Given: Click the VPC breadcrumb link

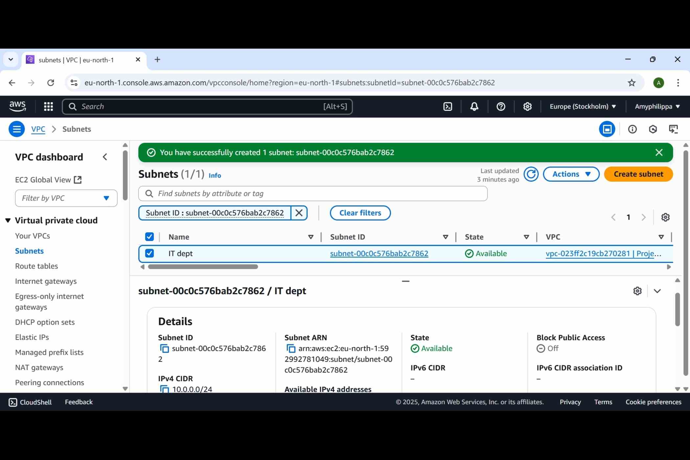Looking at the screenshot, I should 38,129.
